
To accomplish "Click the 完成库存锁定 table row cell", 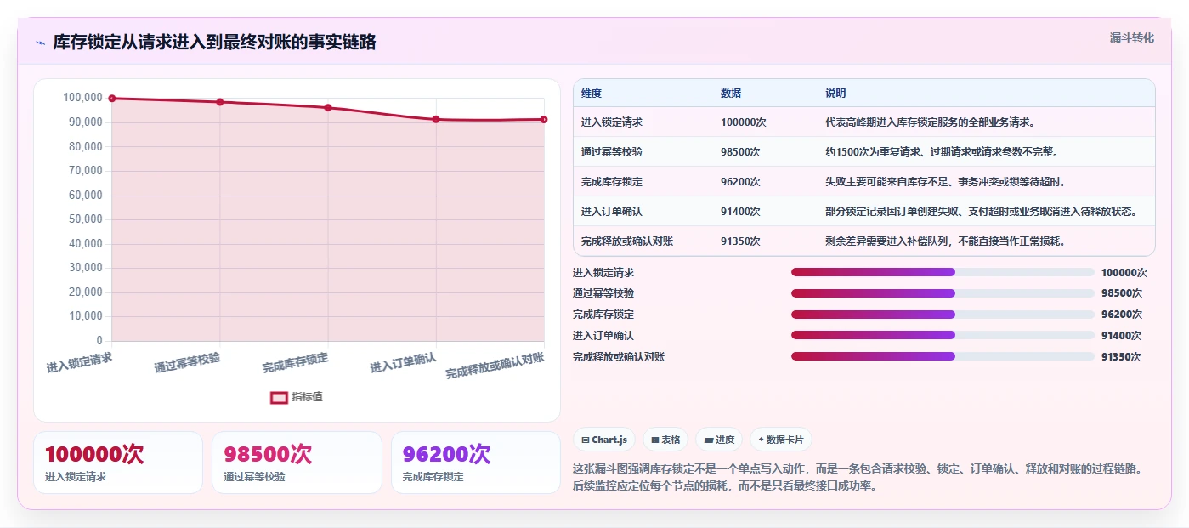I will 643,182.
